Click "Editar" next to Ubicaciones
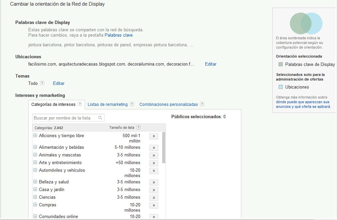Image resolution: width=337 pixels, height=220 pixels. tap(210, 64)
